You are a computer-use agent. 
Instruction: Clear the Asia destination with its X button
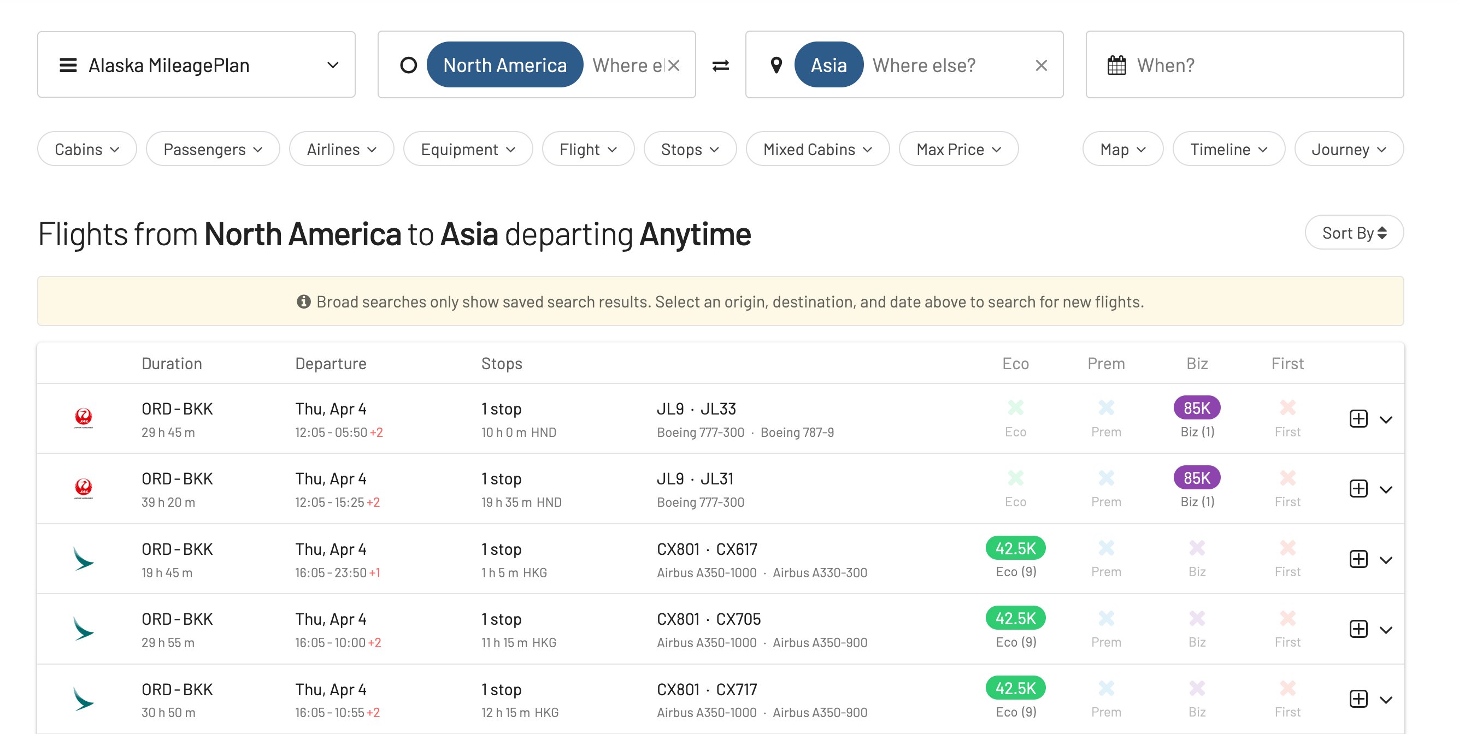[1042, 64]
